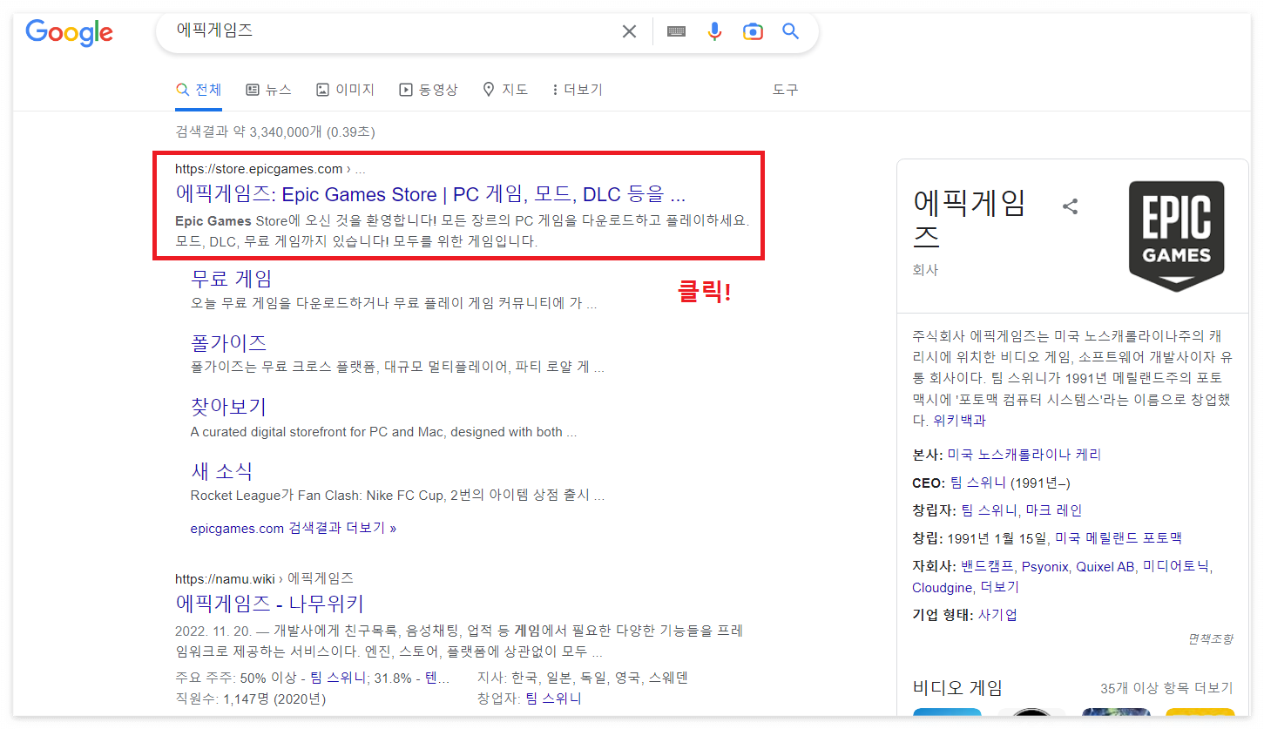Open the on-screen keyboard icon

click(x=676, y=30)
